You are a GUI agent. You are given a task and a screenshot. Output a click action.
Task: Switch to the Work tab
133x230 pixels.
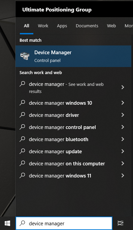(x=43, y=26)
